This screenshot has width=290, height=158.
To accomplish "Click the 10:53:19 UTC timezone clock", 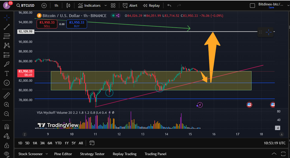I will [x=275, y=143].
